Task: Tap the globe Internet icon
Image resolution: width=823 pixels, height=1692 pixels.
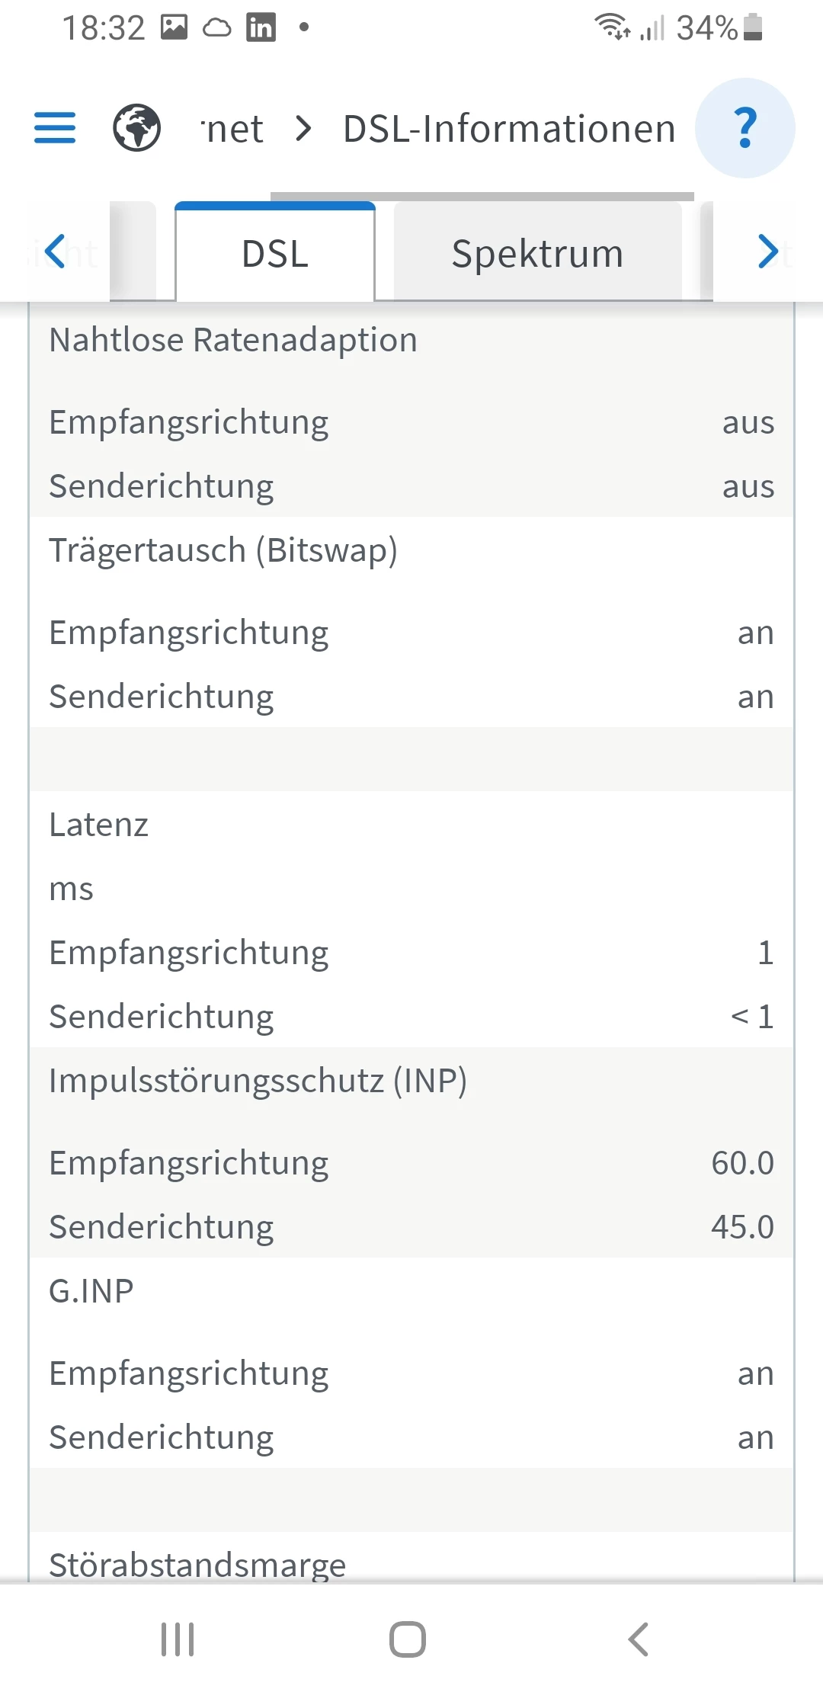Action: point(137,128)
